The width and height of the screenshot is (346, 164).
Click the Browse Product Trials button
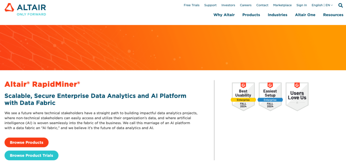click(x=31, y=156)
